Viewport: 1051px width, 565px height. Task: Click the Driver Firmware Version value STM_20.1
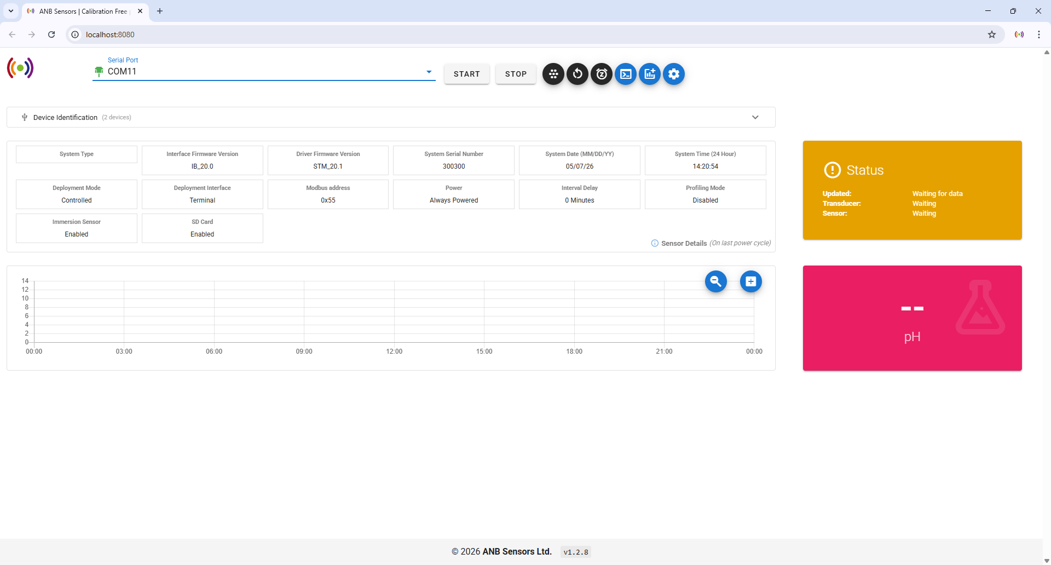point(328,166)
